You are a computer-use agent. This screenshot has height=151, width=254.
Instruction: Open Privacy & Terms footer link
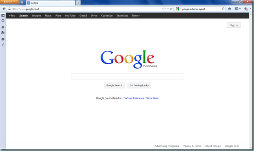coord(192,146)
